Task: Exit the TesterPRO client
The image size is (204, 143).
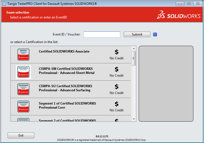Action: pyautogui.click(x=21, y=135)
